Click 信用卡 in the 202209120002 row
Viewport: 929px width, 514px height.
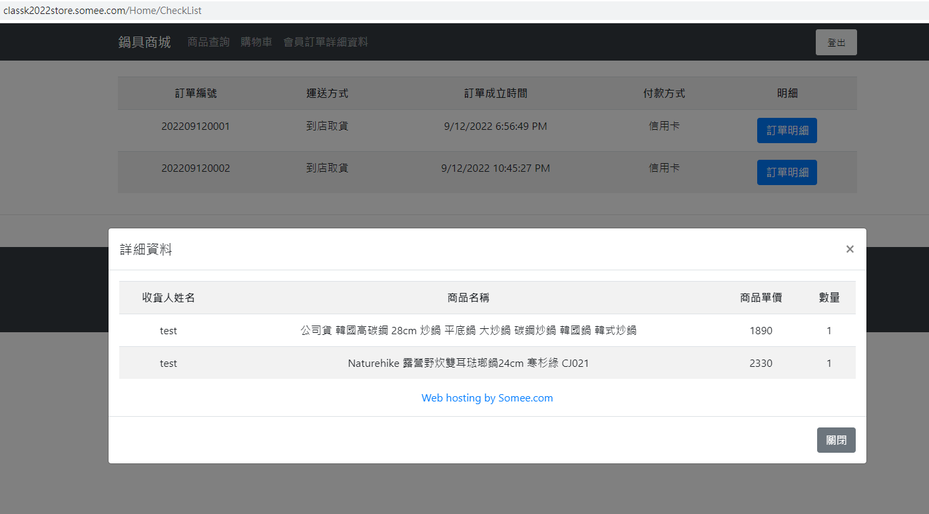point(664,168)
